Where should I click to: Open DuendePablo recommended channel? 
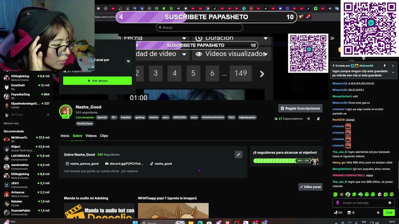pos(26,212)
